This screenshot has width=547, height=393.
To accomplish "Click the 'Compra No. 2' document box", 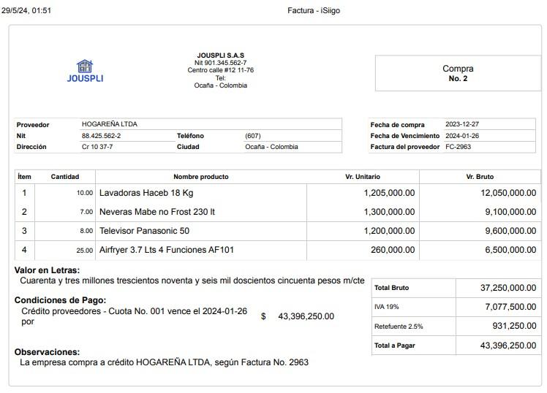I will (x=458, y=73).
